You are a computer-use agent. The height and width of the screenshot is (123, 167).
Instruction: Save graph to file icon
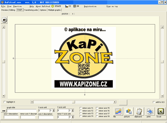click(118, 111)
